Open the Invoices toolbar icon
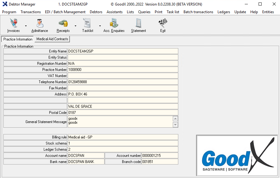This screenshot has width=280, height=178. (13, 25)
